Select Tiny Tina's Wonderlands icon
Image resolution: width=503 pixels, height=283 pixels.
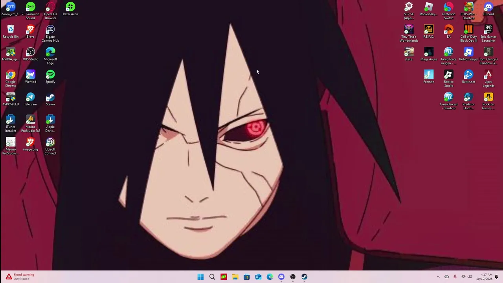tap(409, 34)
